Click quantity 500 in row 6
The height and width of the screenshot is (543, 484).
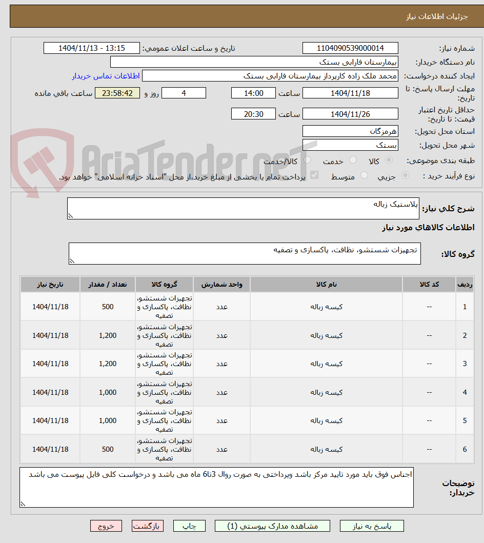[108, 450]
